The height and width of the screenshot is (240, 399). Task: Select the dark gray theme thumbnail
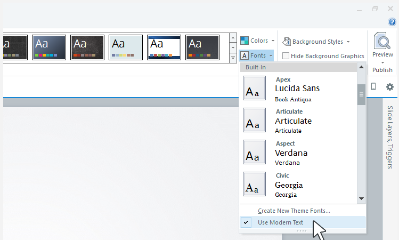click(202, 47)
